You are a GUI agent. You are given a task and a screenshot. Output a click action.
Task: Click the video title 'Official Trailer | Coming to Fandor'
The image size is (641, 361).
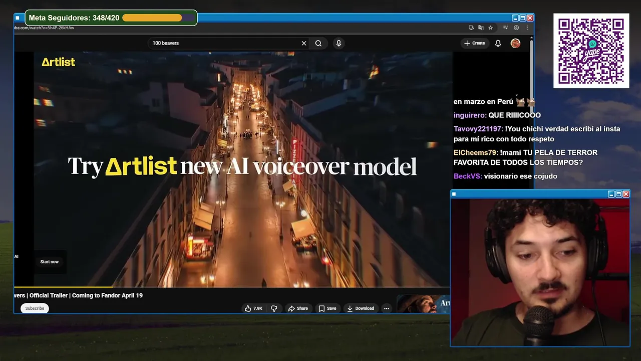click(78, 295)
